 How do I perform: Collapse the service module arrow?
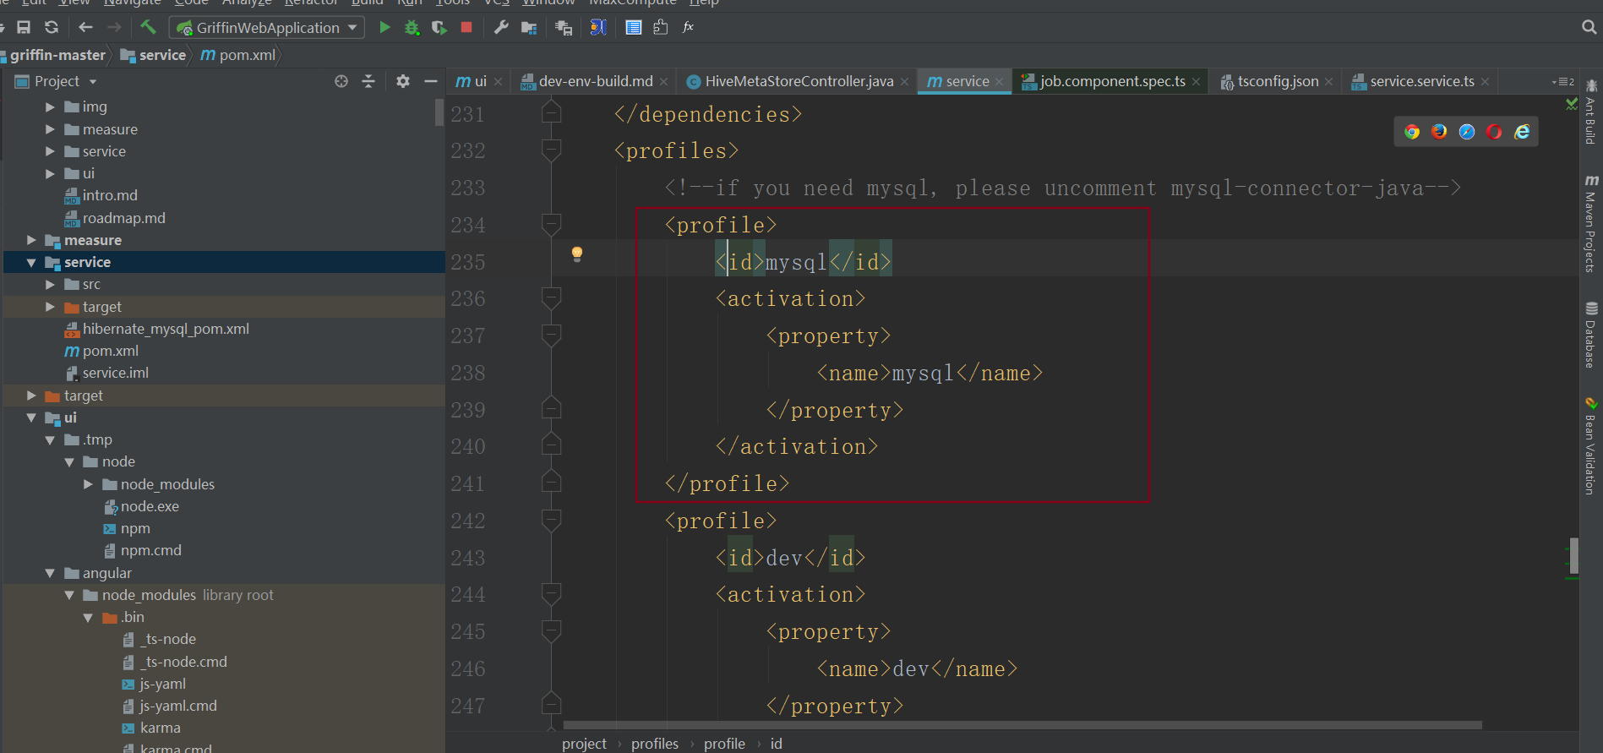(x=31, y=263)
